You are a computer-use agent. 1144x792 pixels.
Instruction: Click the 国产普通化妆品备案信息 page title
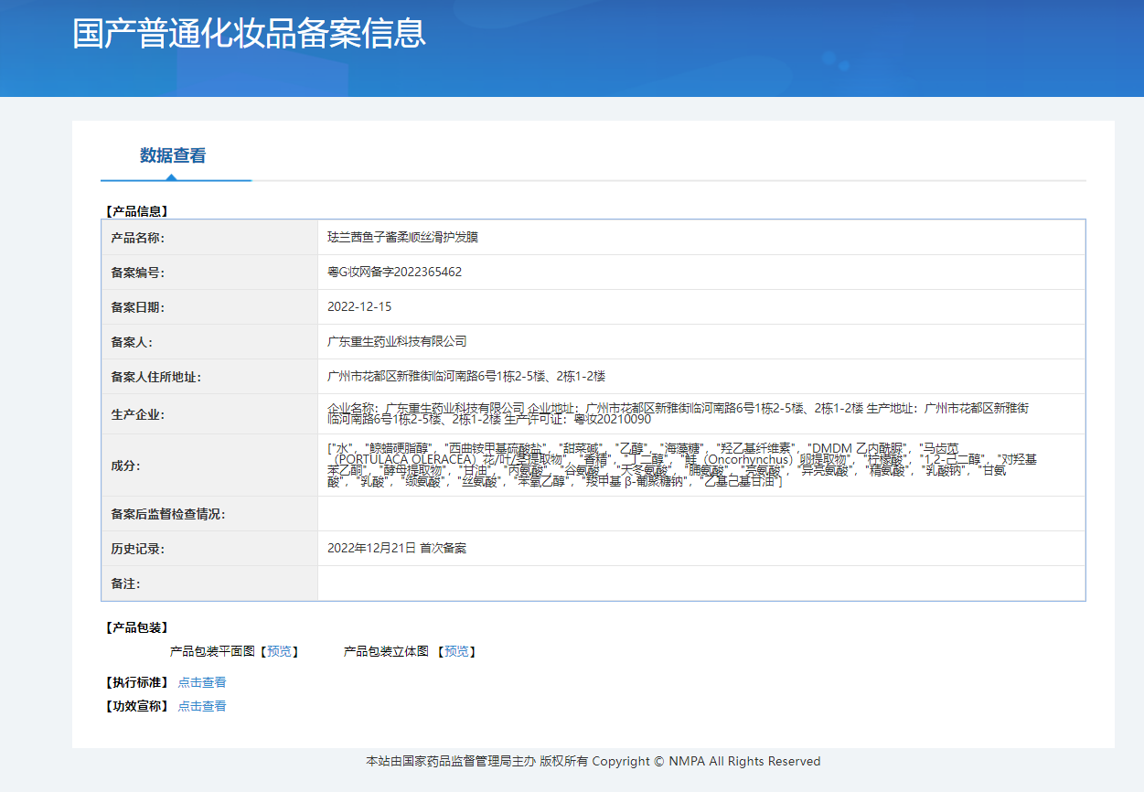tap(249, 34)
